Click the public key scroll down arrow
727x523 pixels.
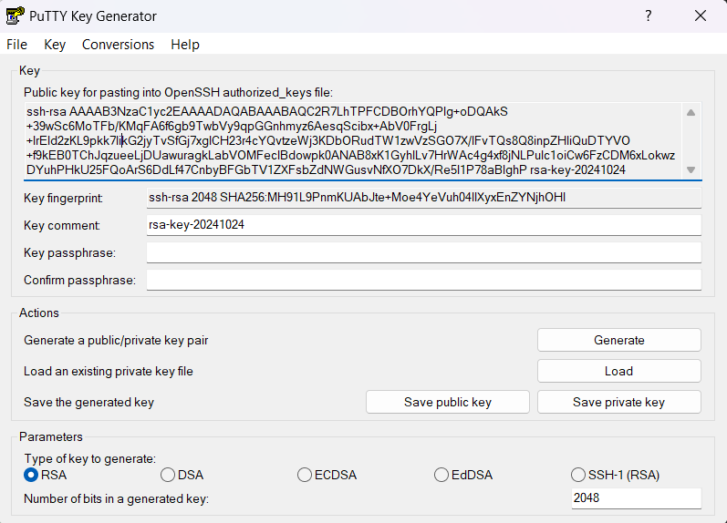[691, 170]
